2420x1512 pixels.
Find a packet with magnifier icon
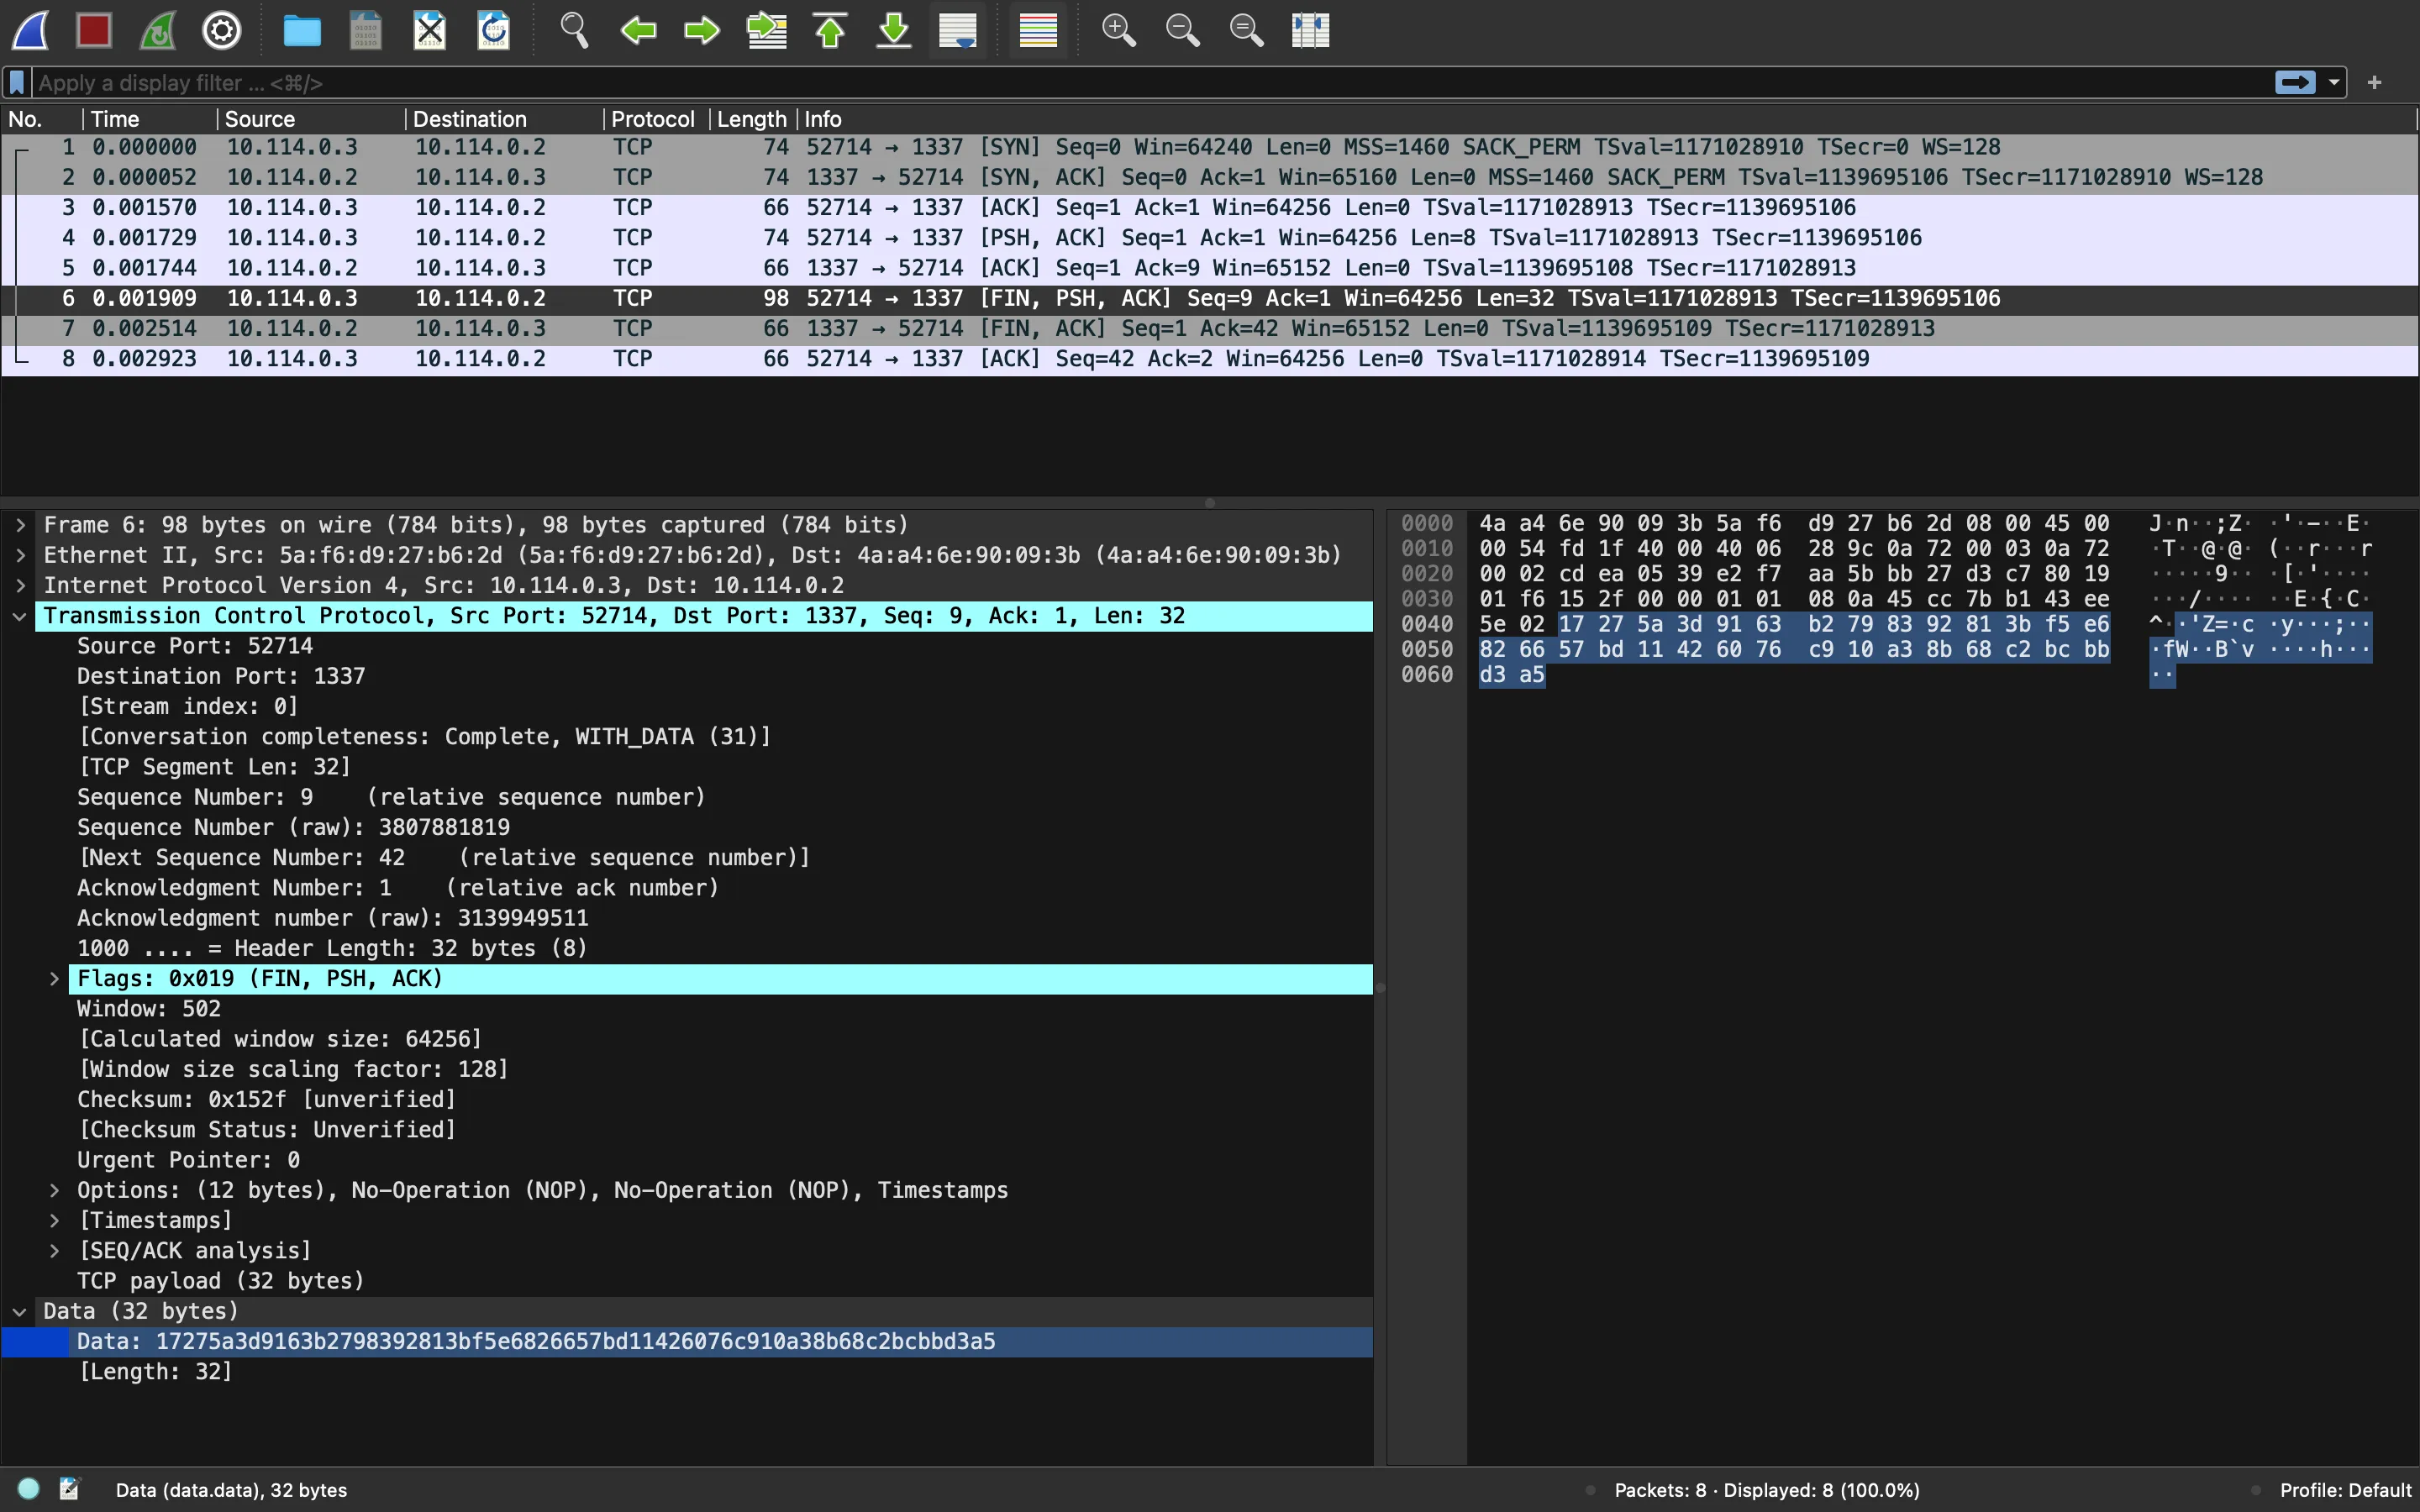574,30
